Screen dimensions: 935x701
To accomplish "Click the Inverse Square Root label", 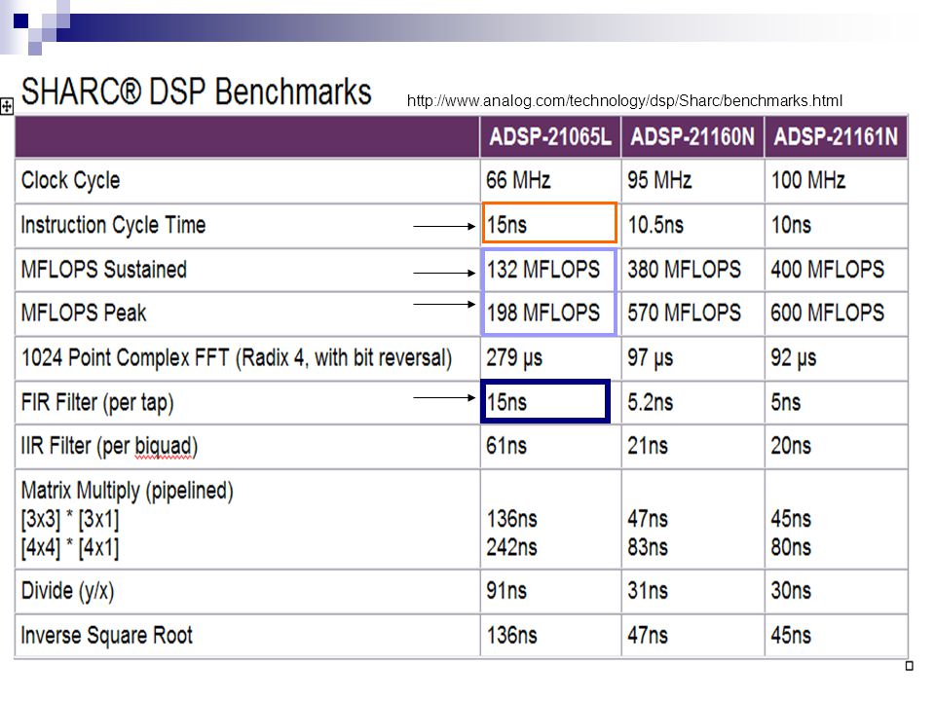I will (107, 636).
